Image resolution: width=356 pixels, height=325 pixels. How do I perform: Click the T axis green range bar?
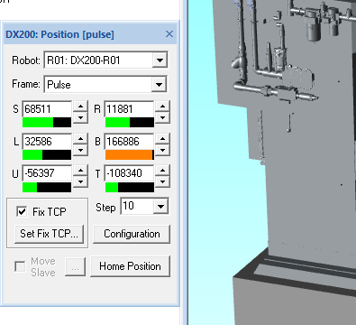pos(130,187)
